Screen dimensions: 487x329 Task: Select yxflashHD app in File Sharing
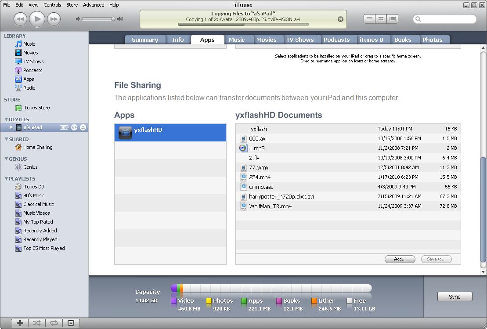click(170, 133)
